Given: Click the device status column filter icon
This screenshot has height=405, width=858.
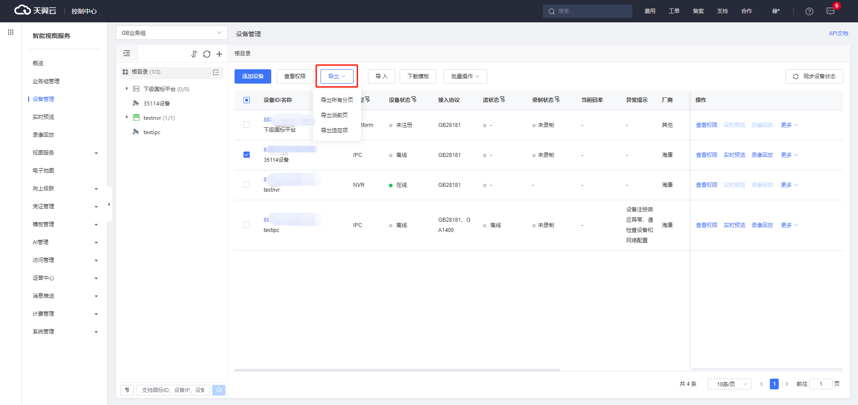Looking at the screenshot, I should pos(414,100).
